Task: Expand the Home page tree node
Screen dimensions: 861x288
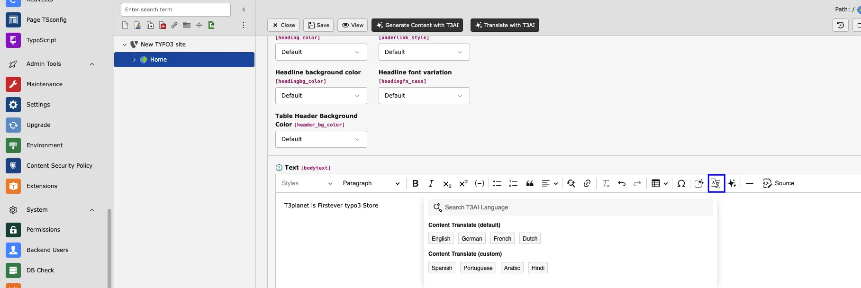Action: (x=134, y=60)
